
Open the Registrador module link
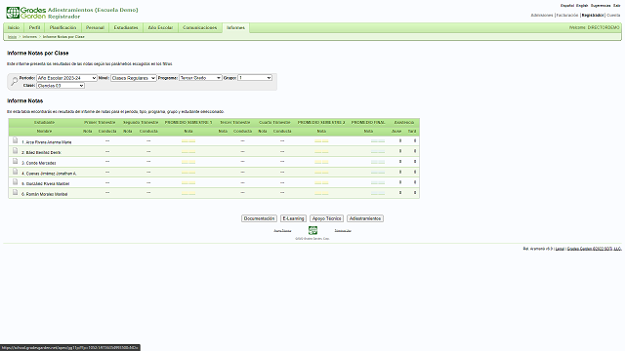593,16
